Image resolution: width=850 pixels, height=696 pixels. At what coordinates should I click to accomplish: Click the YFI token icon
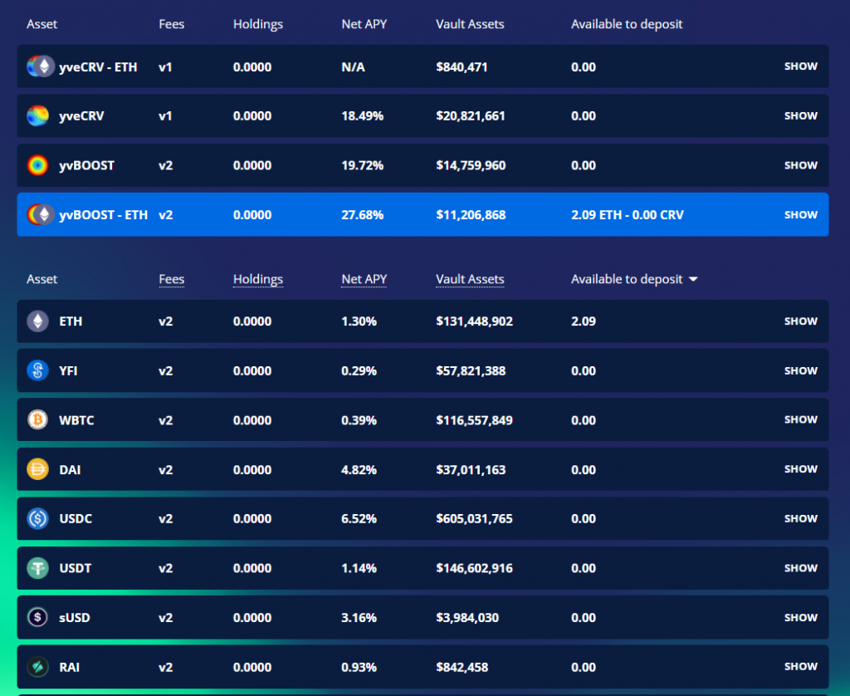pos(37,370)
